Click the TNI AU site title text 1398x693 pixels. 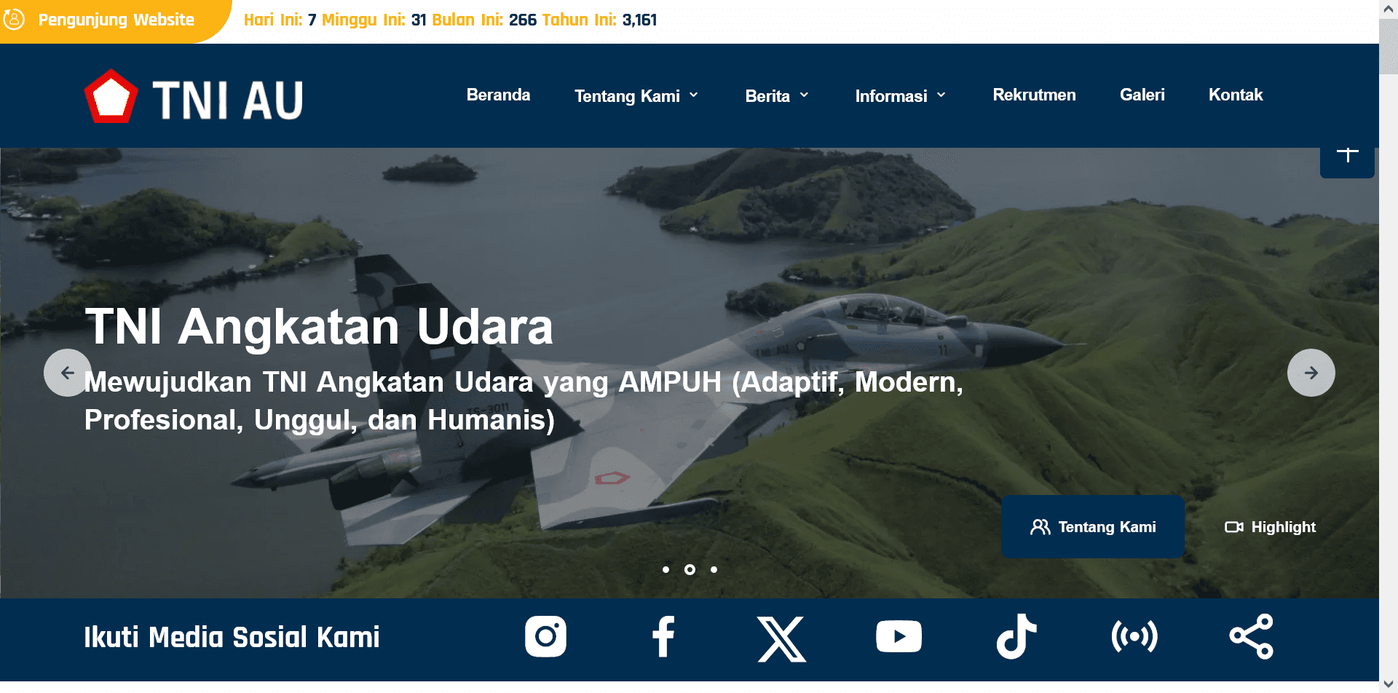(x=227, y=100)
